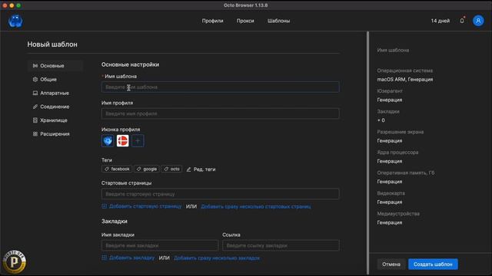The height and width of the screenshot is (276, 492).
Task: Select the Соединение settings section
Action: click(55, 107)
